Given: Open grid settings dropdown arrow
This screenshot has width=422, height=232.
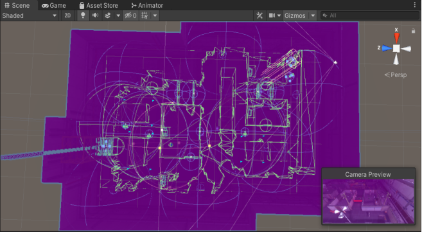Looking at the screenshot, I should pyautogui.click(x=155, y=15).
